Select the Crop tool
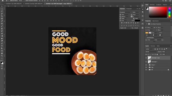172x96 pixels. [x=2, y=16]
